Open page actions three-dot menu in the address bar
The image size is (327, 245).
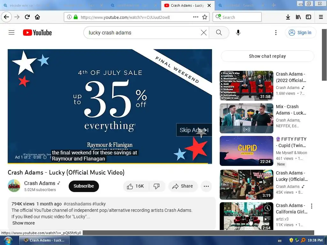tap(196, 17)
